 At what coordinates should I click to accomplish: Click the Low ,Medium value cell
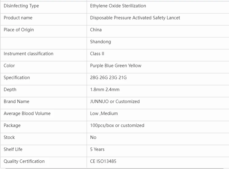[x=158, y=115]
